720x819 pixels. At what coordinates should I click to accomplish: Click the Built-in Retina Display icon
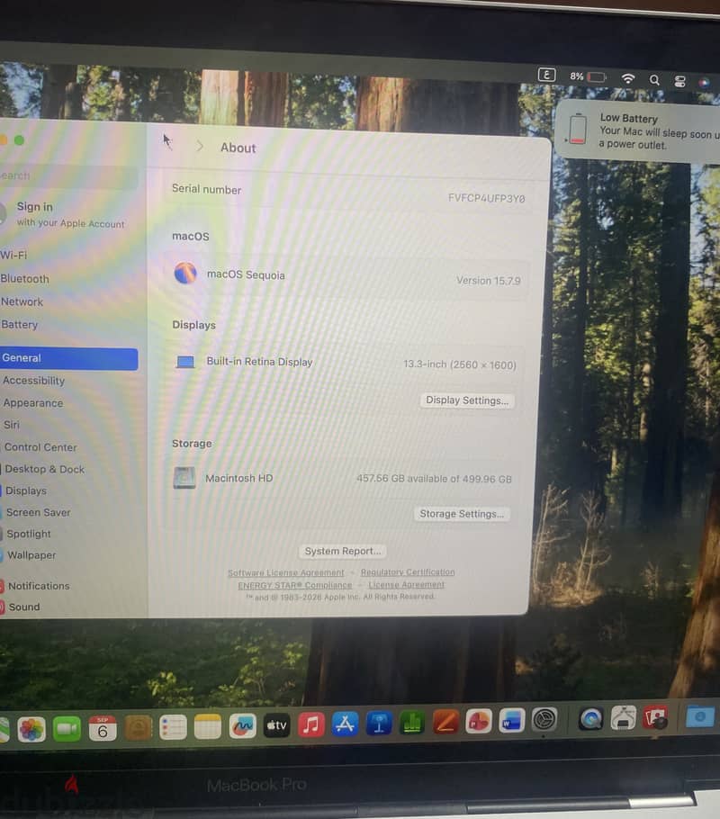click(x=185, y=362)
